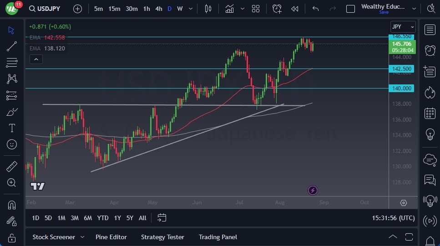Click the 142.500 cyan price level label

click(401, 69)
